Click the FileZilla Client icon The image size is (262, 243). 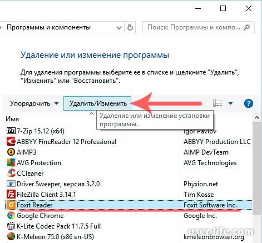point(11,194)
